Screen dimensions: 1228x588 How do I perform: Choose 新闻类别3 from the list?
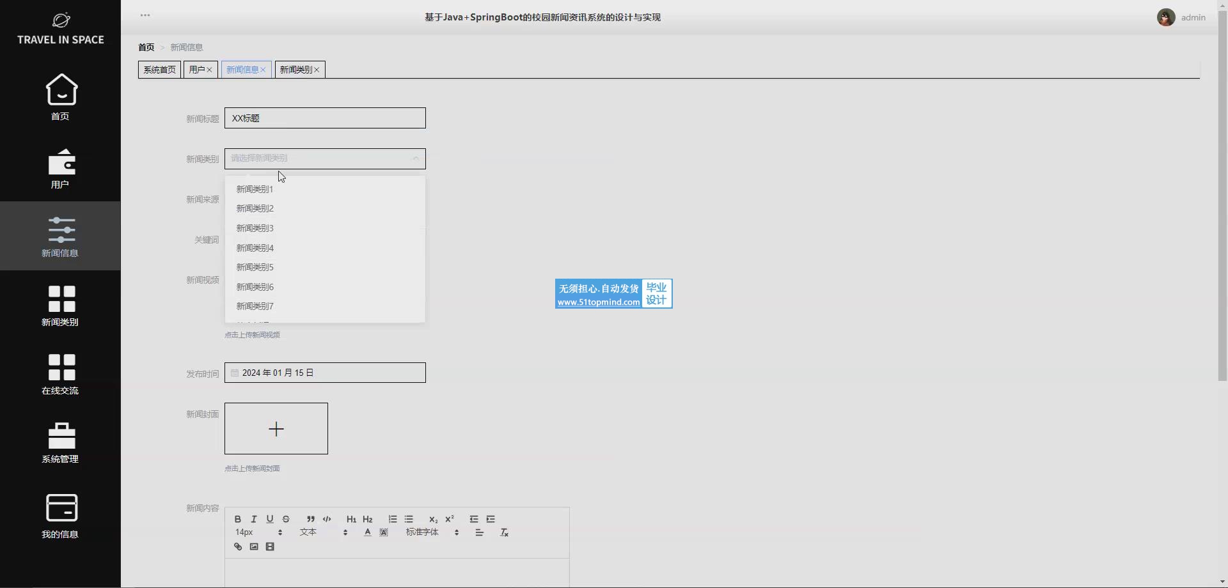pos(325,228)
